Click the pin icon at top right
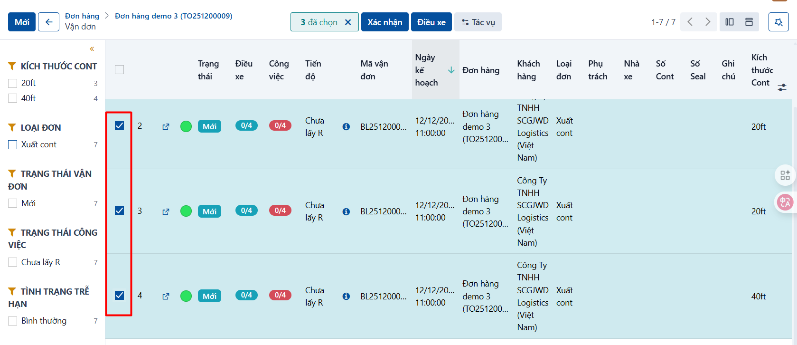The width and height of the screenshot is (797, 345). pos(778,22)
